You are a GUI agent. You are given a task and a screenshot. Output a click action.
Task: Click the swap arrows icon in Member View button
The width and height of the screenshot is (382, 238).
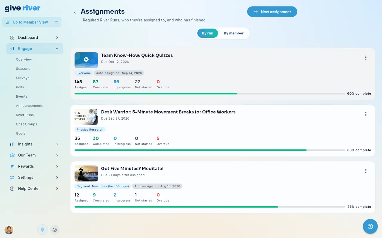56,22
